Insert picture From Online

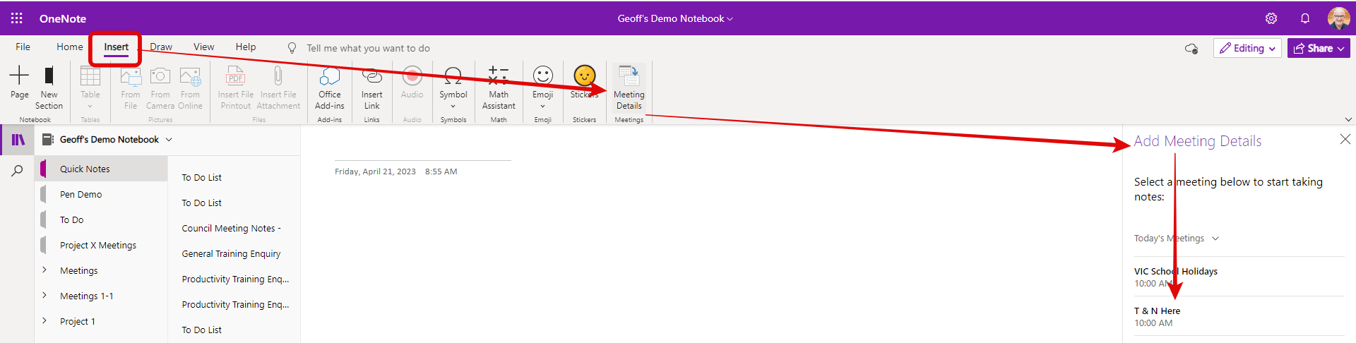pos(190,88)
